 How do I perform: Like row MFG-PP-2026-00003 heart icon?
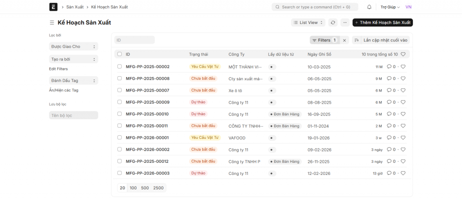click(403, 173)
